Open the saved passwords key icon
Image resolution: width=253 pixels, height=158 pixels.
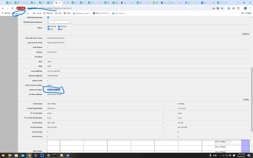tap(214, 8)
